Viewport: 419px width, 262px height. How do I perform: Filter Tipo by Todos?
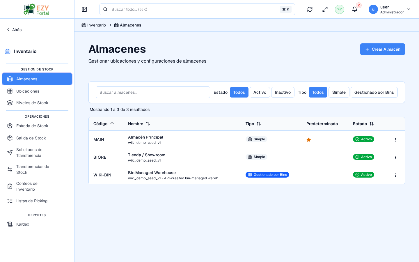[318, 92]
